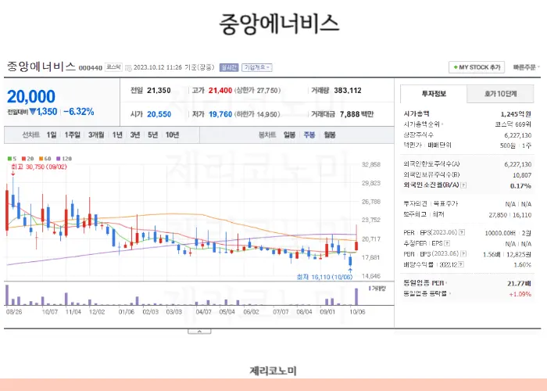The image size is (547, 391).
Task: Select 3개월 line chart period
Action: [96, 135]
